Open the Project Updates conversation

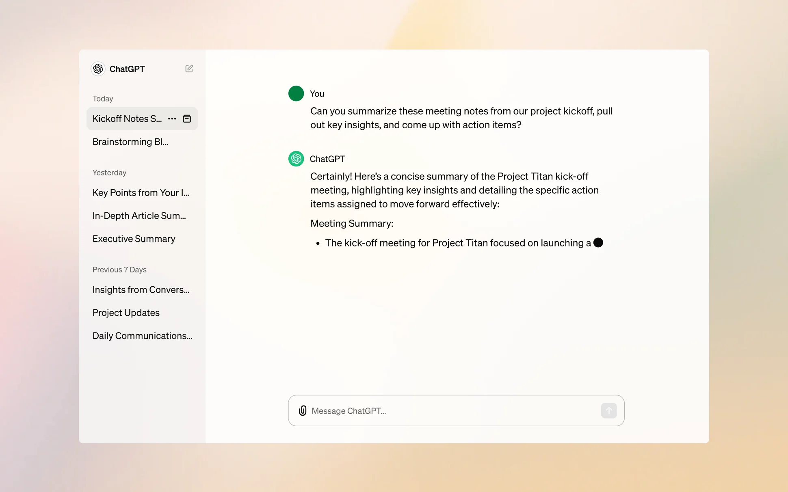[x=126, y=312]
